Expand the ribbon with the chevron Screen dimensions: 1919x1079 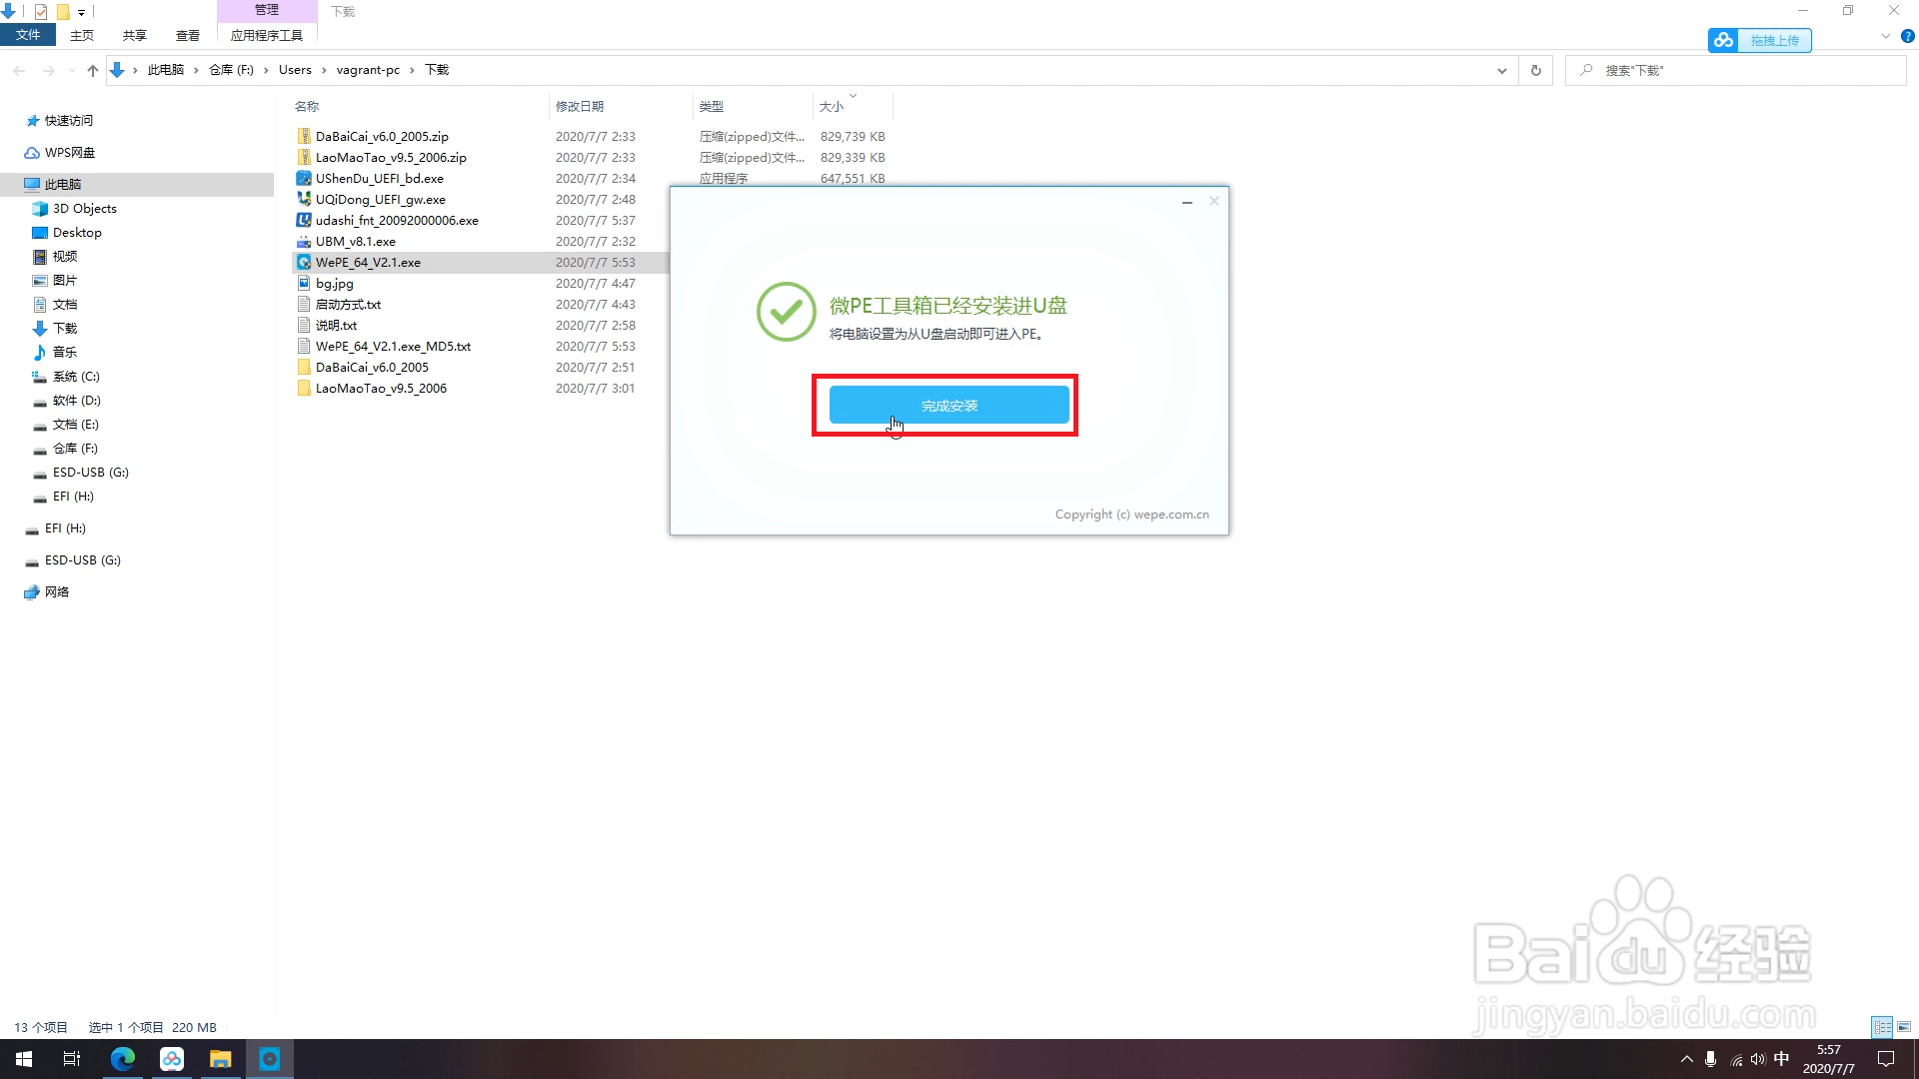[1885, 36]
